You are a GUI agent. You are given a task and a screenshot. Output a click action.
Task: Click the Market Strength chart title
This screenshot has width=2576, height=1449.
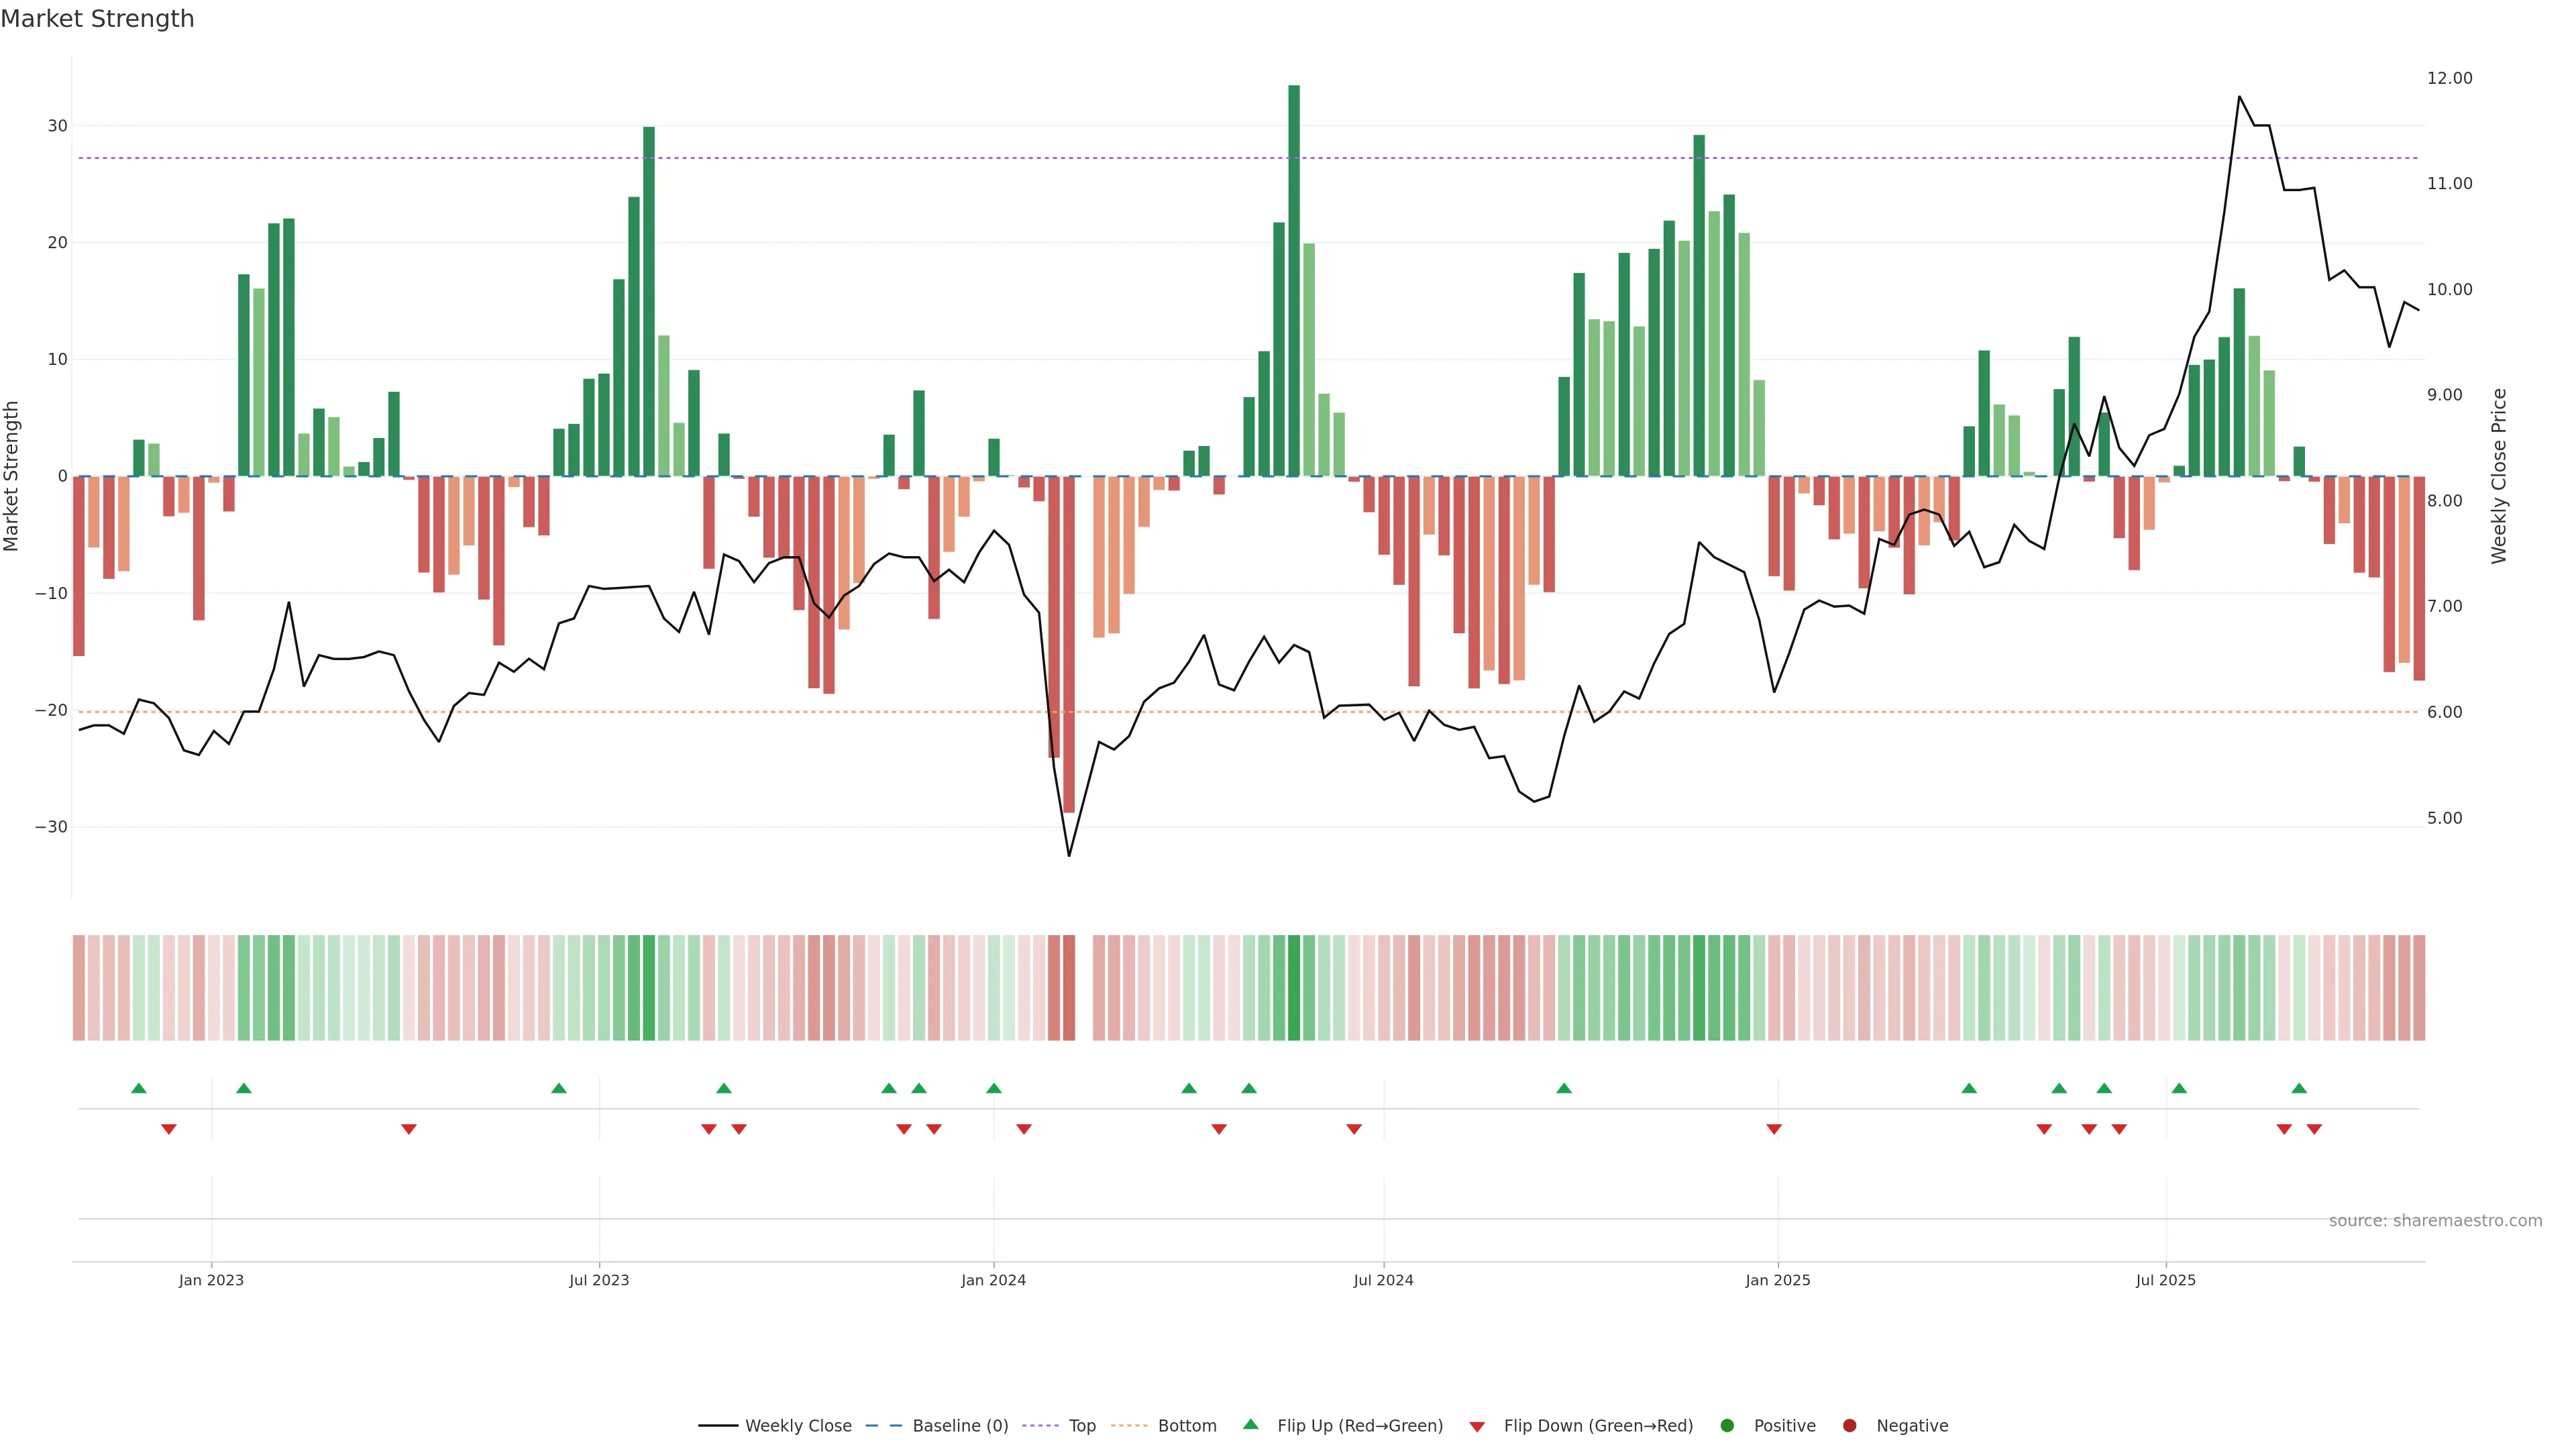click(97, 19)
